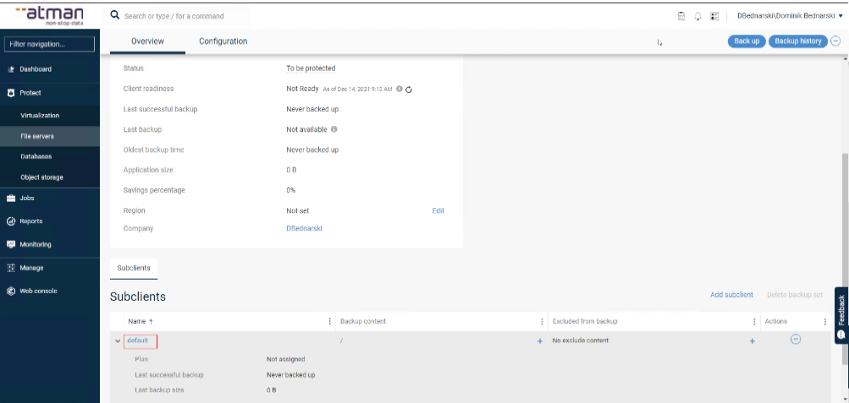The height and width of the screenshot is (403, 849).
Task: Switch to the Configuration tab
Action: (x=223, y=41)
